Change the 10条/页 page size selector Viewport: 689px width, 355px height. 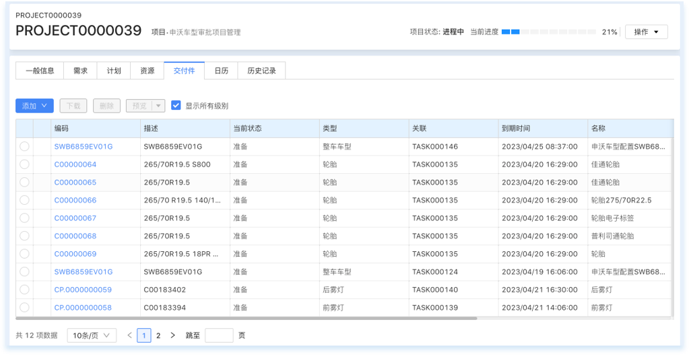(x=92, y=335)
